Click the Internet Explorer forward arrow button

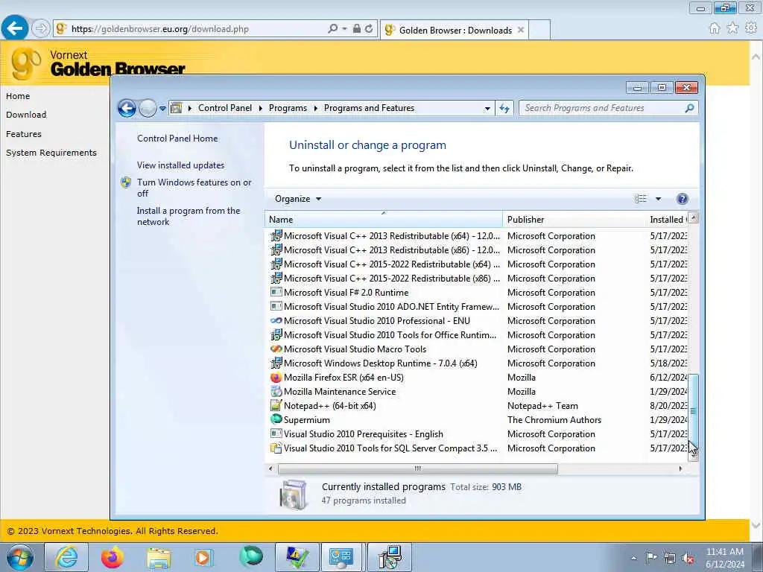[x=41, y=28]
